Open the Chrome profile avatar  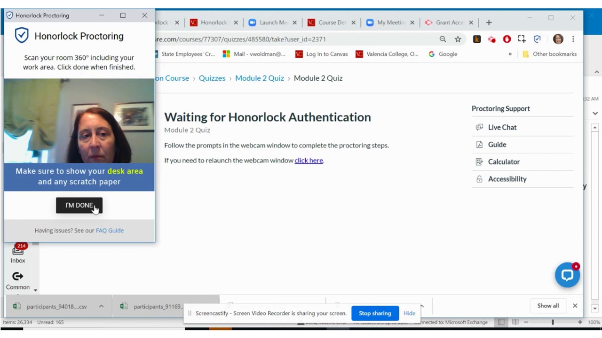coord(558,39)
